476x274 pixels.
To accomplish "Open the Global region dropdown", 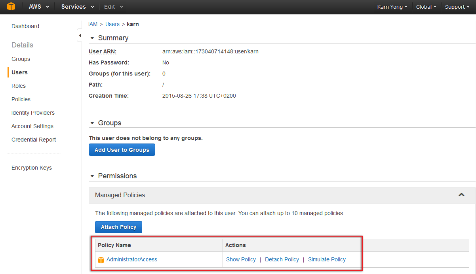I will [426, 7].
